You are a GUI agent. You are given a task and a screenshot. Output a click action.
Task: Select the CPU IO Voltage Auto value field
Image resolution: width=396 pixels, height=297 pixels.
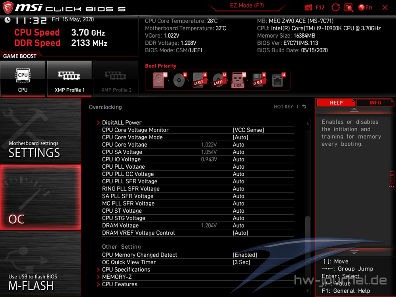[x=238, y=159]
